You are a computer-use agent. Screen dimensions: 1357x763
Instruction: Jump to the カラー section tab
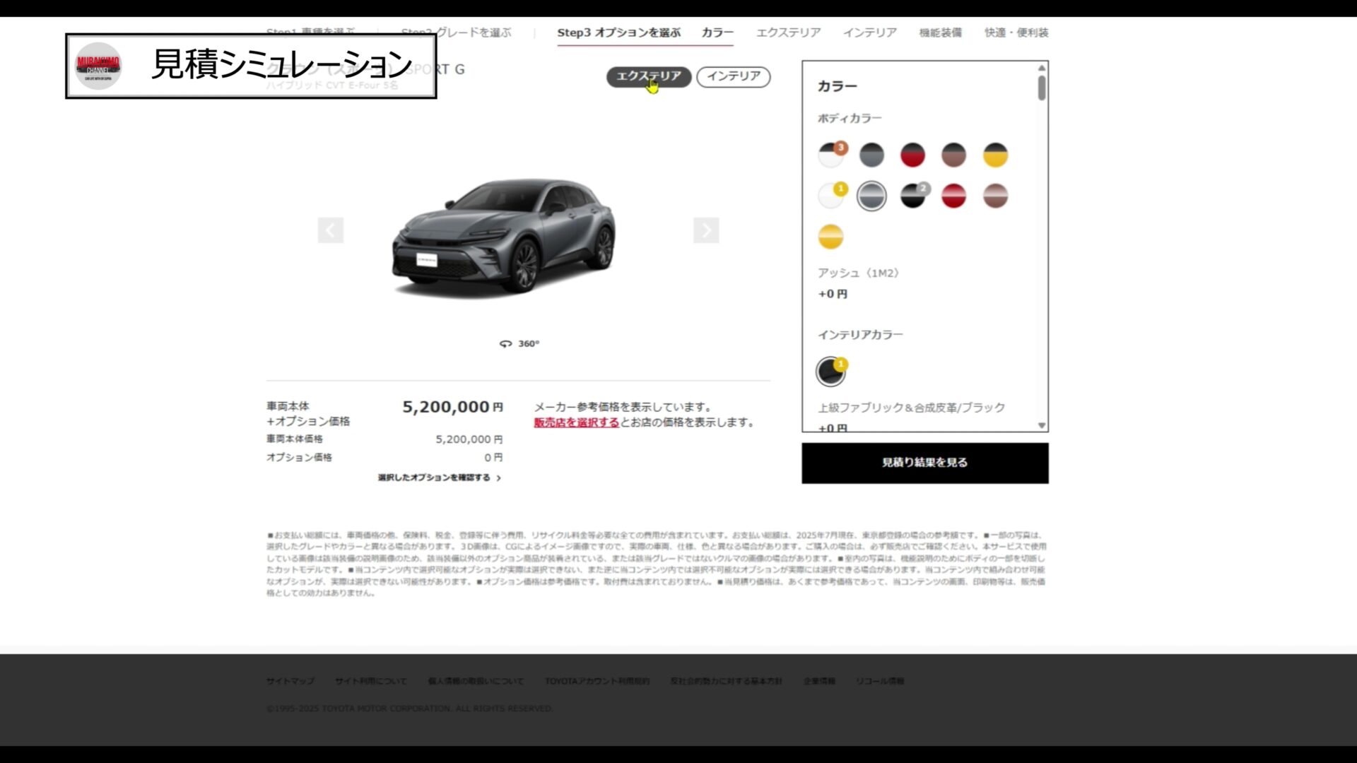pyautogui.click(x=717, y=32)
